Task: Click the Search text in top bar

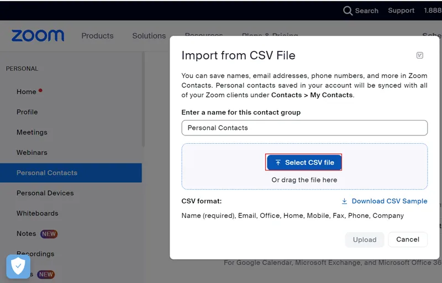Action: (x=366, y=11)
